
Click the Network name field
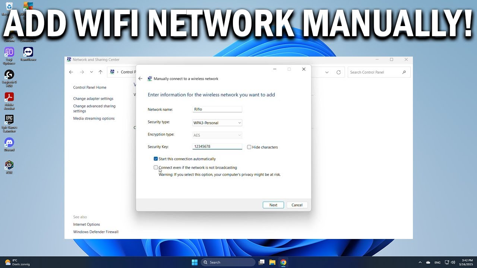click(x=217, y=109)
